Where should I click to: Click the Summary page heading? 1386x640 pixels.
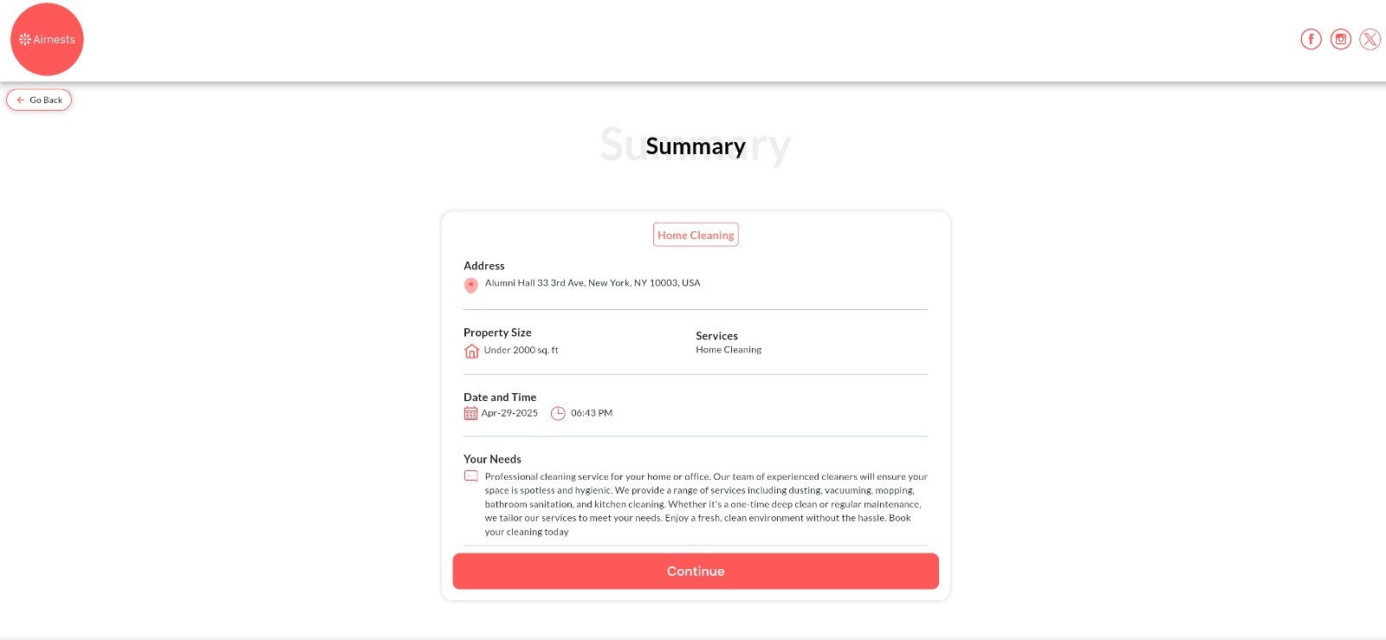coord(696,146)
